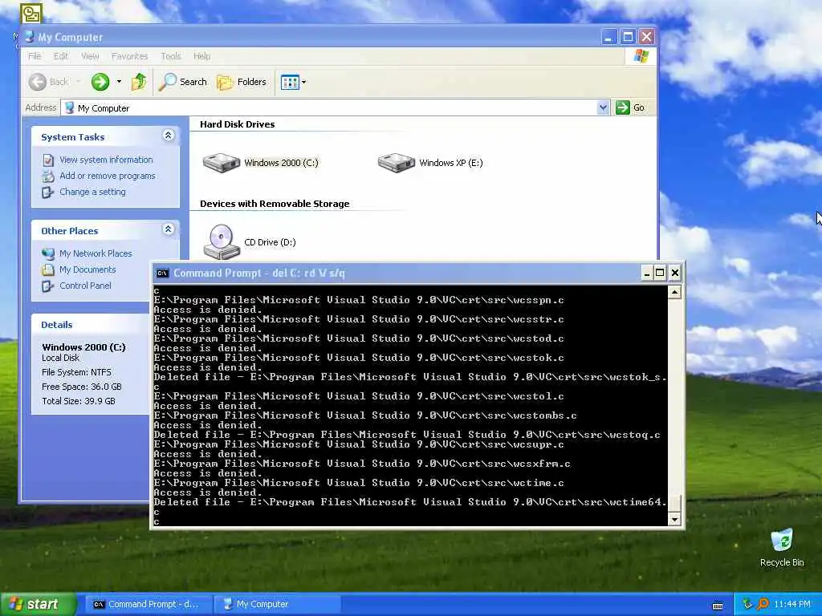Open the Views dropdown icon
This screenshot has width=822, height=616.
[x=293, y=82]
